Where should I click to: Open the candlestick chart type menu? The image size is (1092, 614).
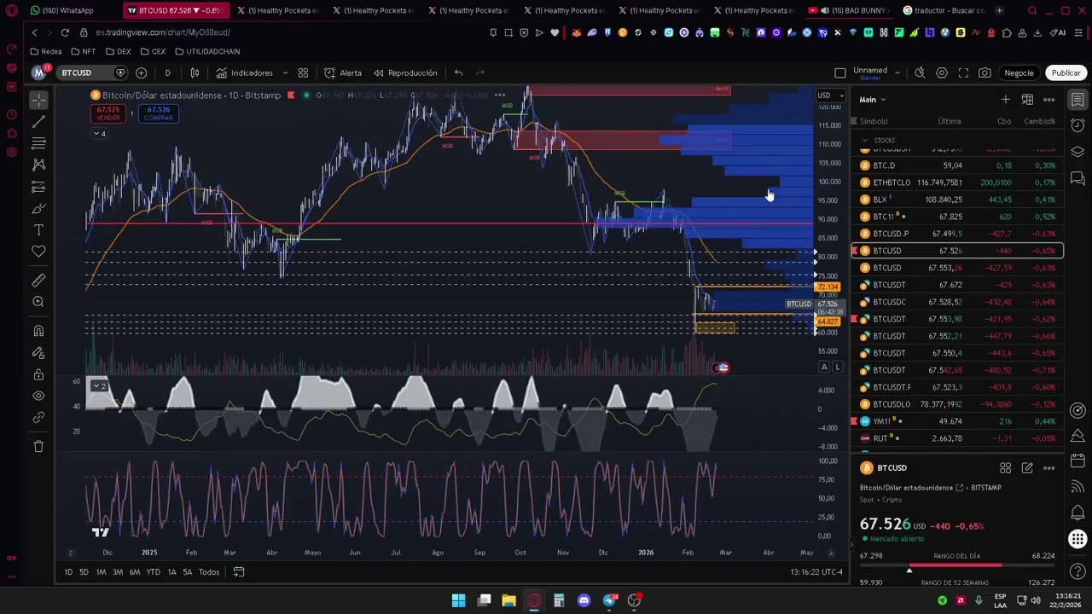(195, 73)
